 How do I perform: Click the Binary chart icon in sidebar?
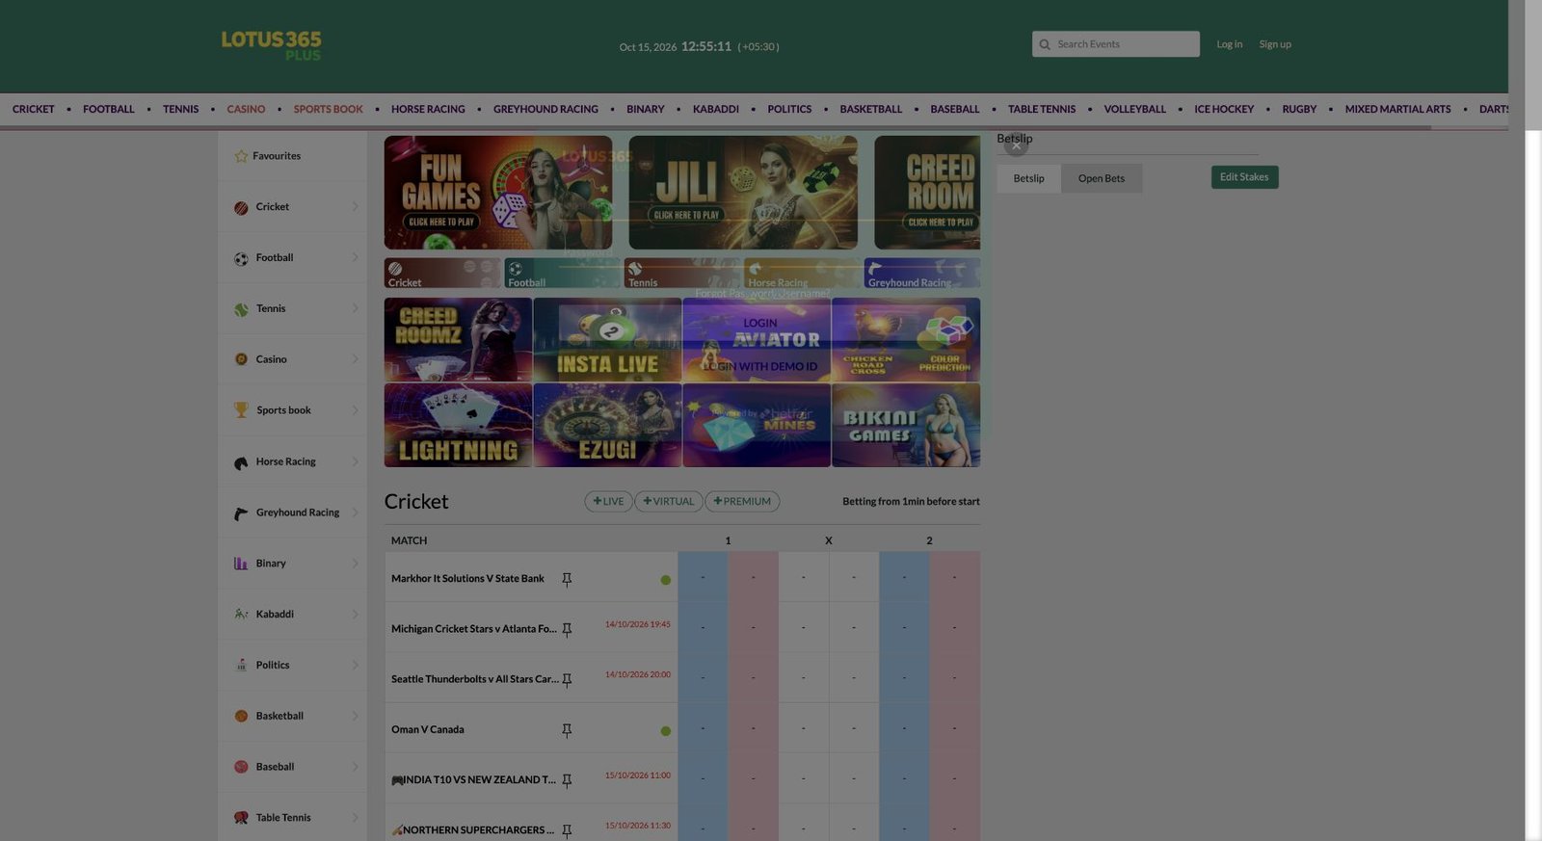coord(241,564)
